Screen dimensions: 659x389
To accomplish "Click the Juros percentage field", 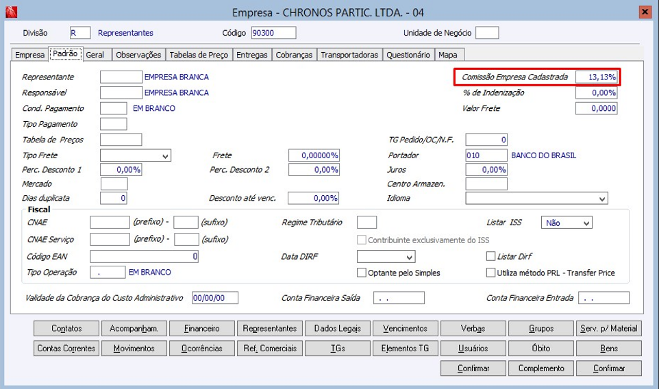I will tap(486, 170).
